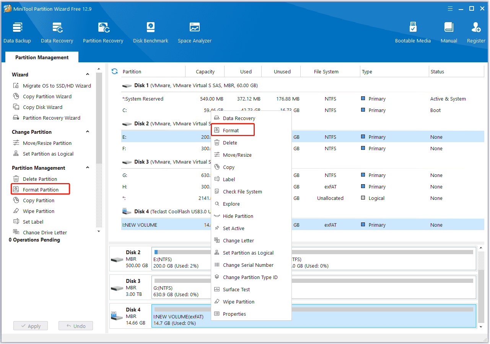This screenshot has height=344, width=490.
Task: Select E:(NTFS) block in disk map
Action: 182,258
